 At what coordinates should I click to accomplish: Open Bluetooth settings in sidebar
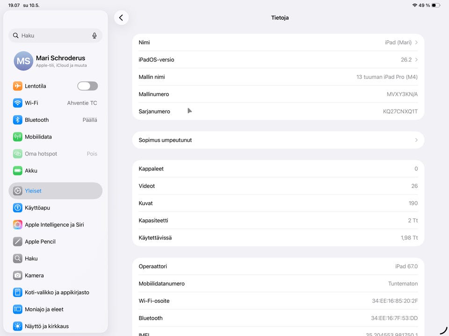(56, 120)
